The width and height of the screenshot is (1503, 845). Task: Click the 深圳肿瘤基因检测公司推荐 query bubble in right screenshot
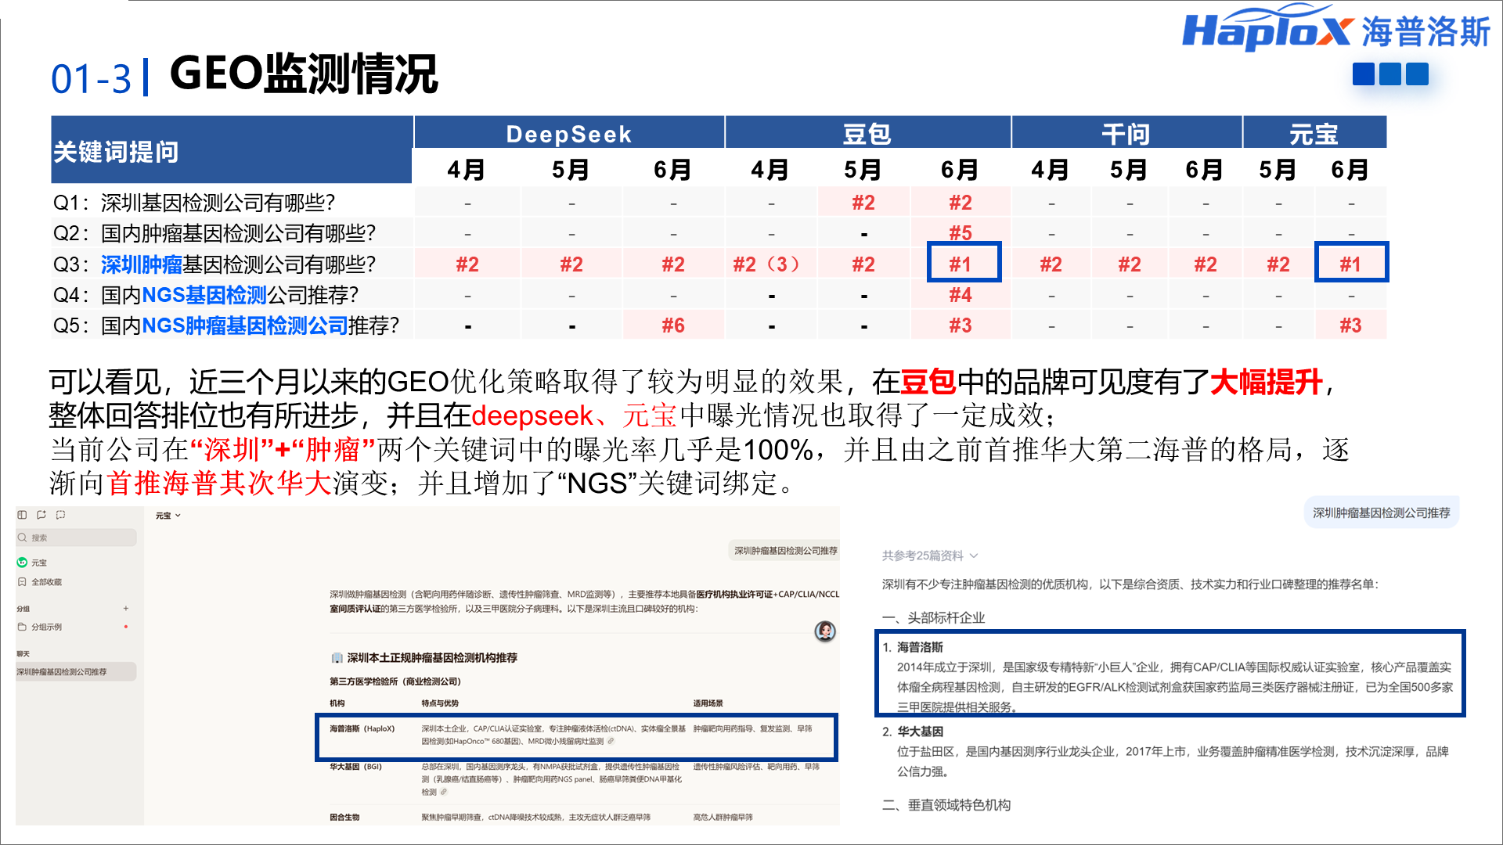tap(1382, 512)
